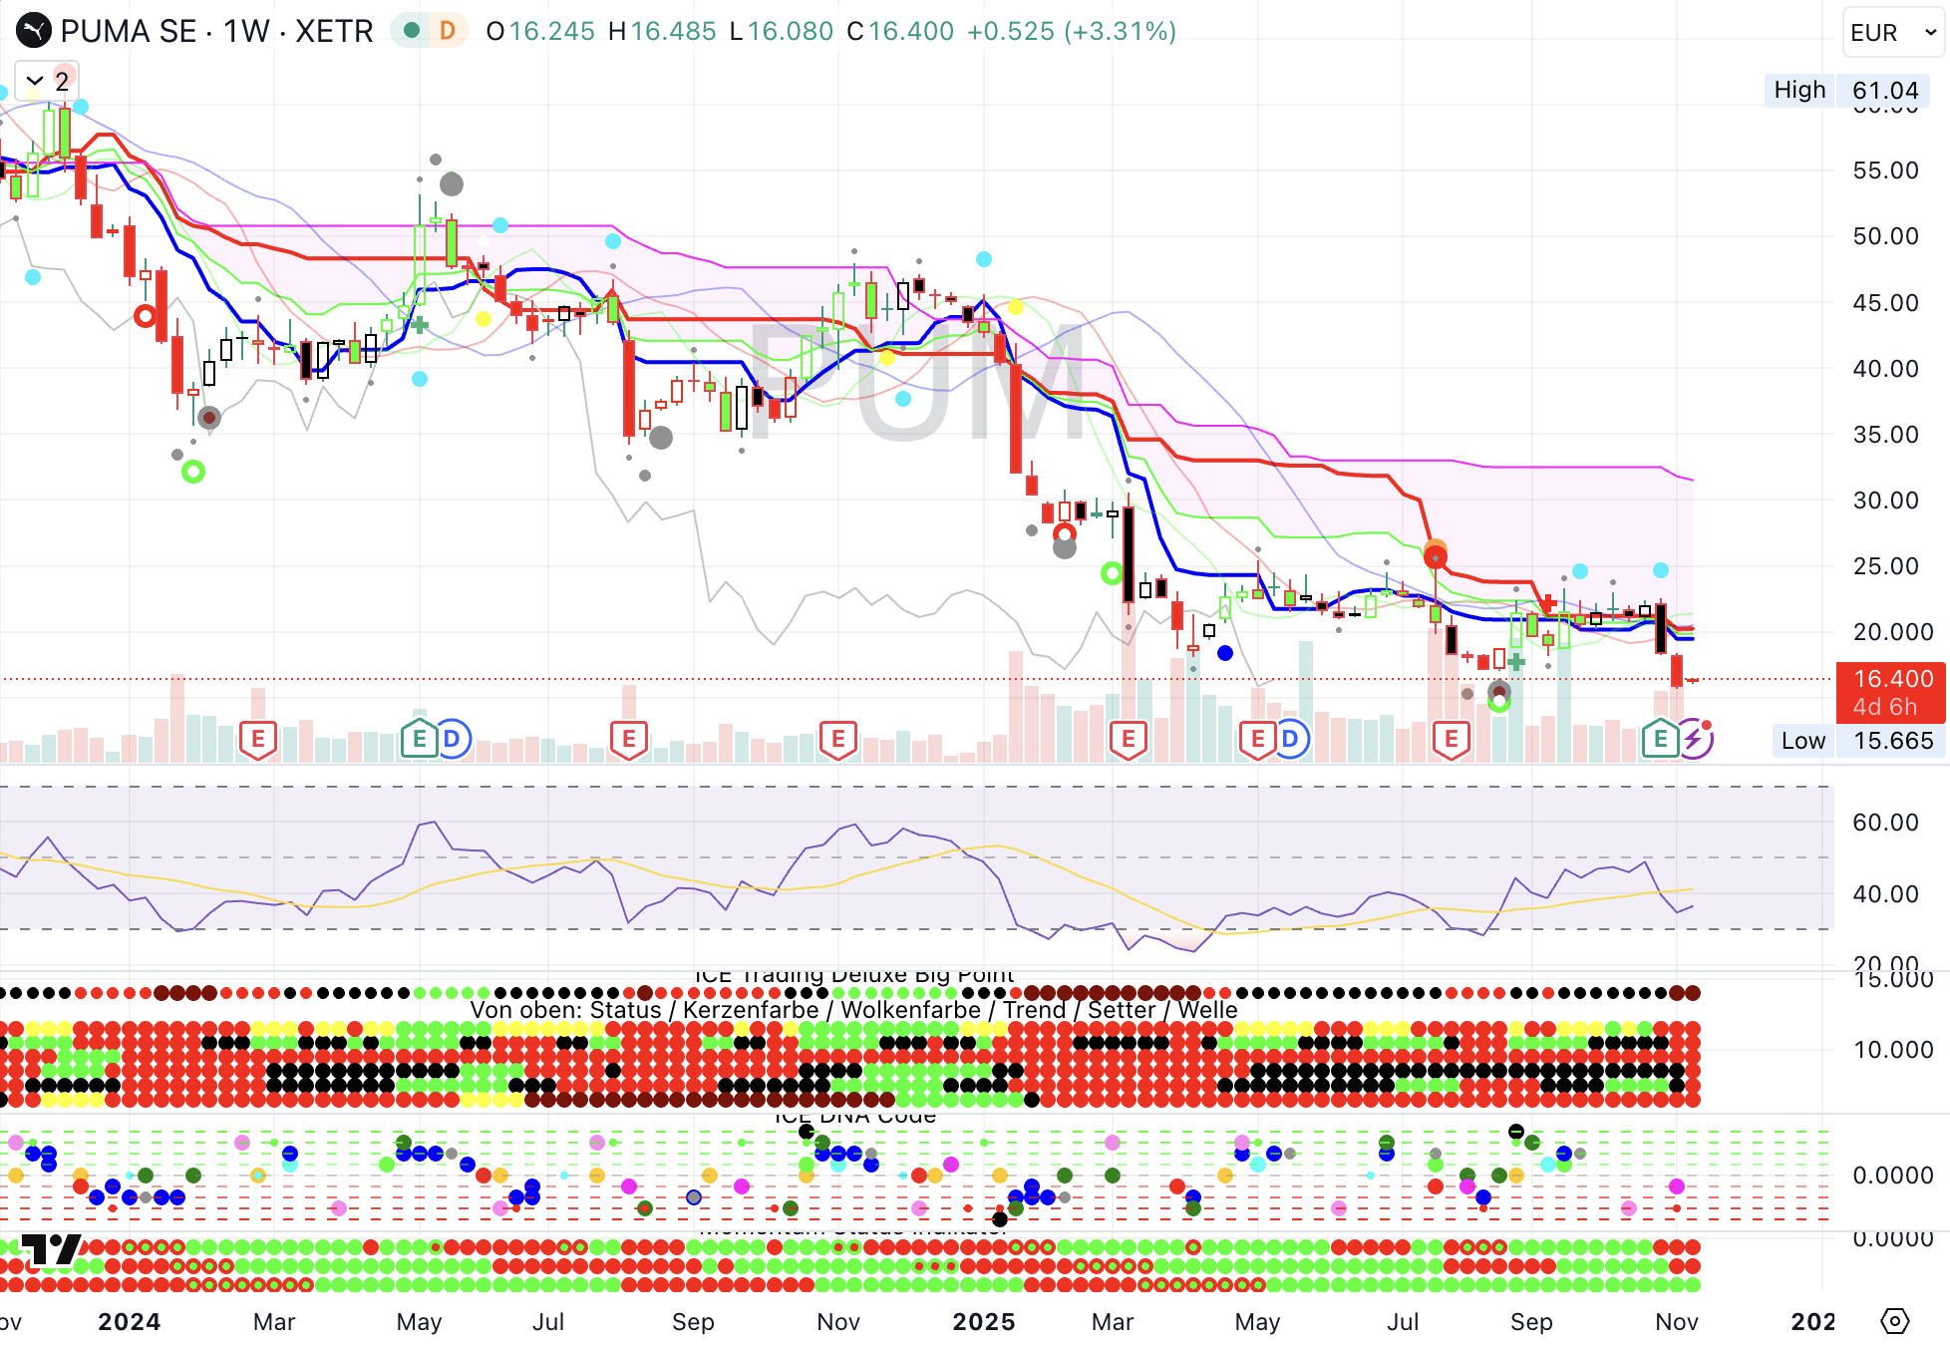The width and height of the screenshot is (1950, 1346).
Task: Click the green market status dot
Action: (411, 31)
